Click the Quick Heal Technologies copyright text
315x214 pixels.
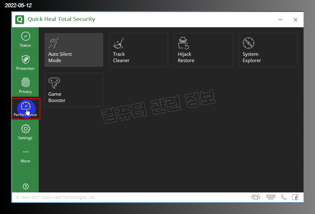pos(56,197)
